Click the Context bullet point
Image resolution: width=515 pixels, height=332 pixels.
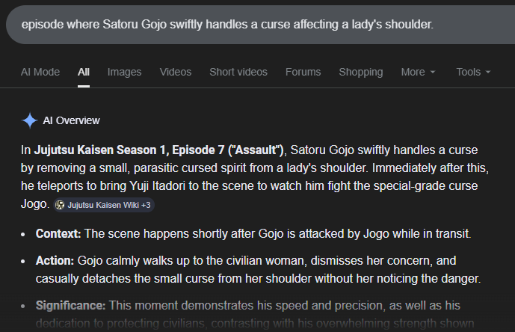(253, 234)
